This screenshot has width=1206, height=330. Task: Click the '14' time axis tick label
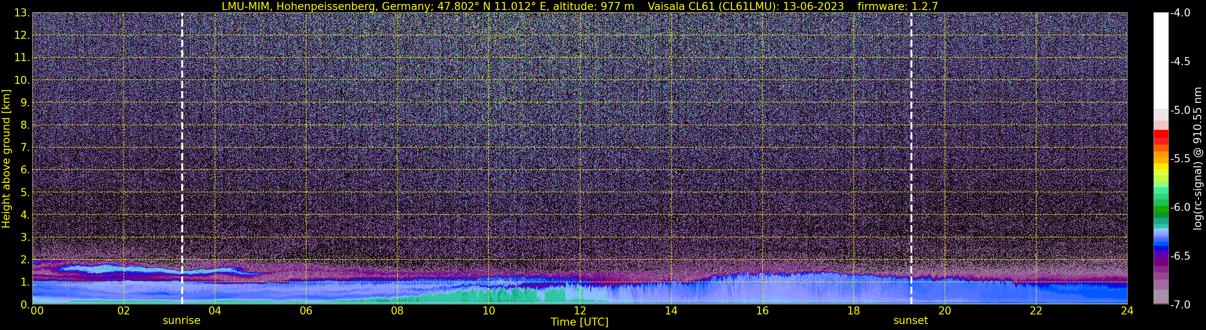pyautogui.click(x=671, y=310)
